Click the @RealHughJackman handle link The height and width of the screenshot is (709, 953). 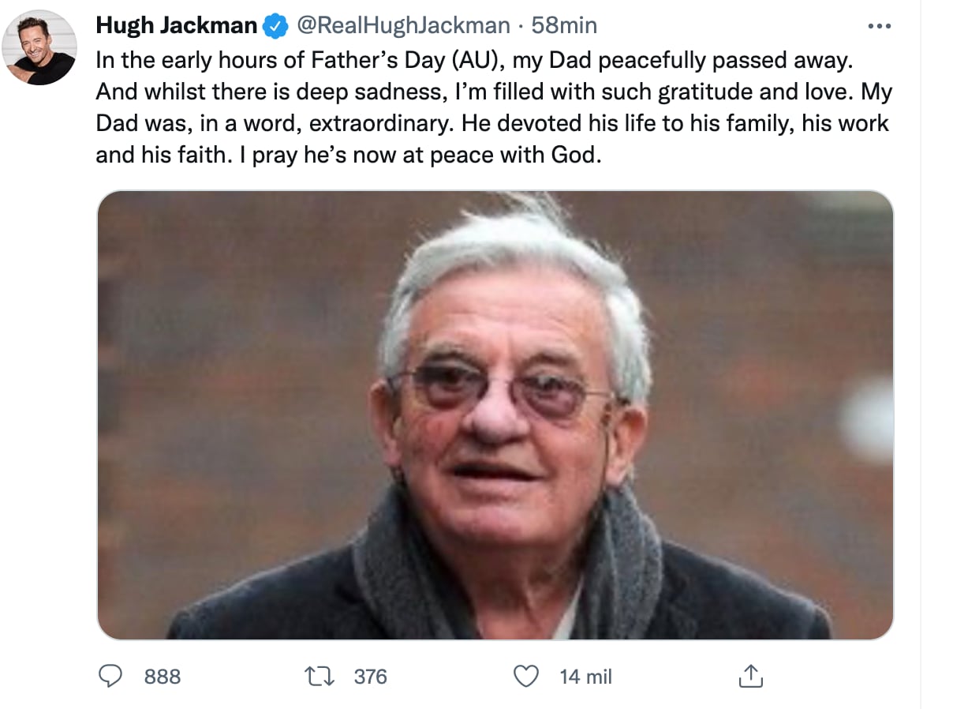point(404,24)
